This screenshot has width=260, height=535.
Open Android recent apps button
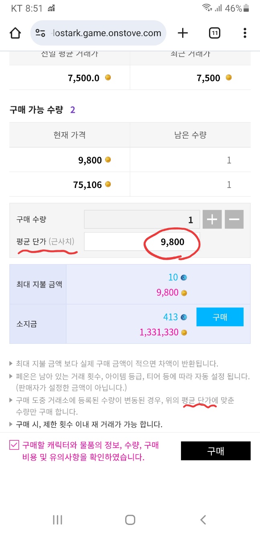[57, 520]
